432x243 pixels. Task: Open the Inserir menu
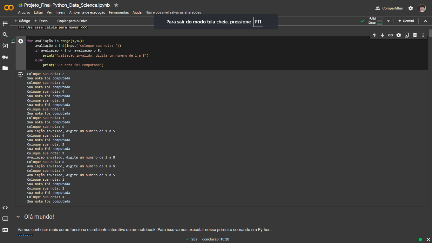(60, 12)
